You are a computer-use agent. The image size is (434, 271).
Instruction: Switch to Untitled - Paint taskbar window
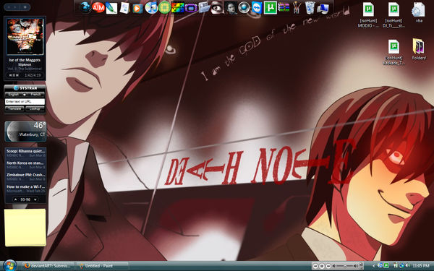102,266
